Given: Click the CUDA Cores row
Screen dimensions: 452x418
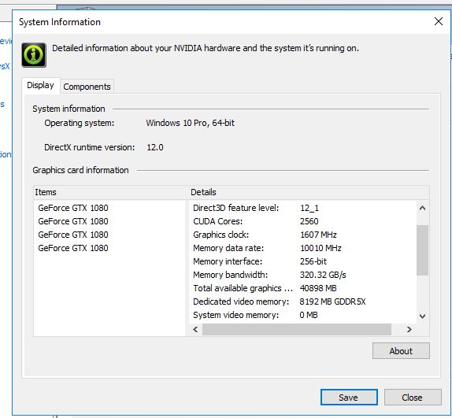Looking at the screenshot, I should (302, 221).
